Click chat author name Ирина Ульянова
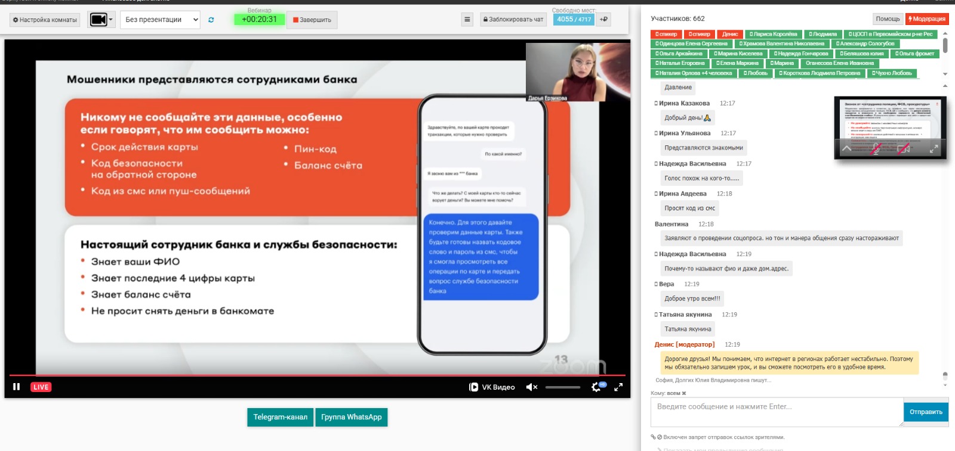Screen dimensions: 955x451 (685, 133)
